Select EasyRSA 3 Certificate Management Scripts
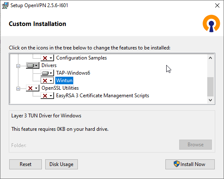This screenshot has height=179, width=224. tap(103, 96)
